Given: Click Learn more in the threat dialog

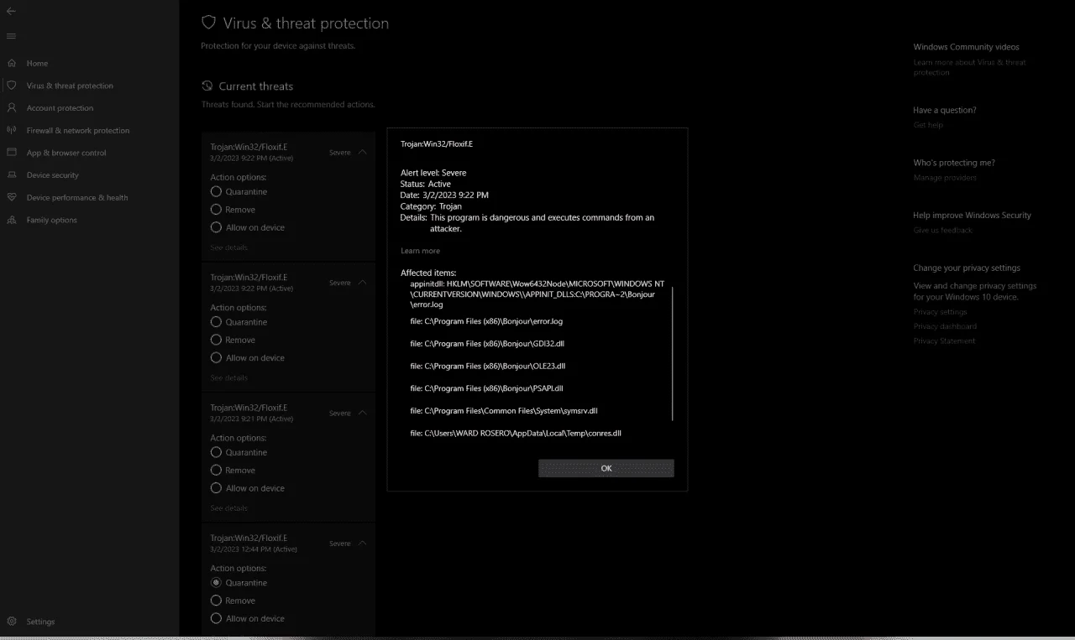Looking at the screenshot, I should pos(420,251).
